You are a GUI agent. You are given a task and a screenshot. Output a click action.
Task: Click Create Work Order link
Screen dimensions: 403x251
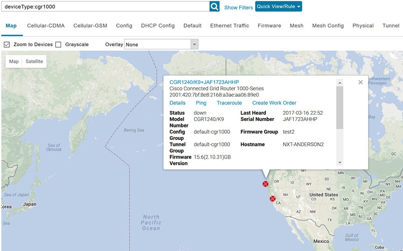pos(274,103)
